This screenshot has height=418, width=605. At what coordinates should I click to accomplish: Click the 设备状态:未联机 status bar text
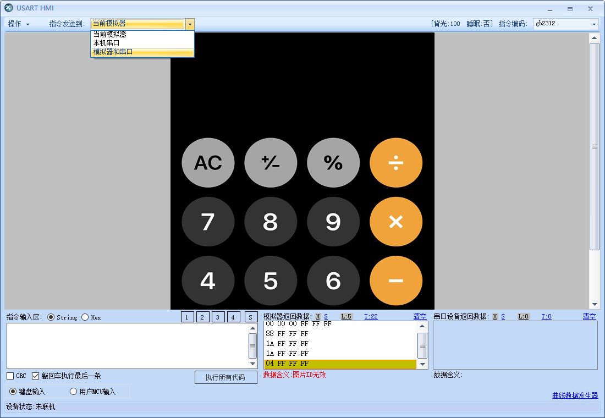(30, 407)
